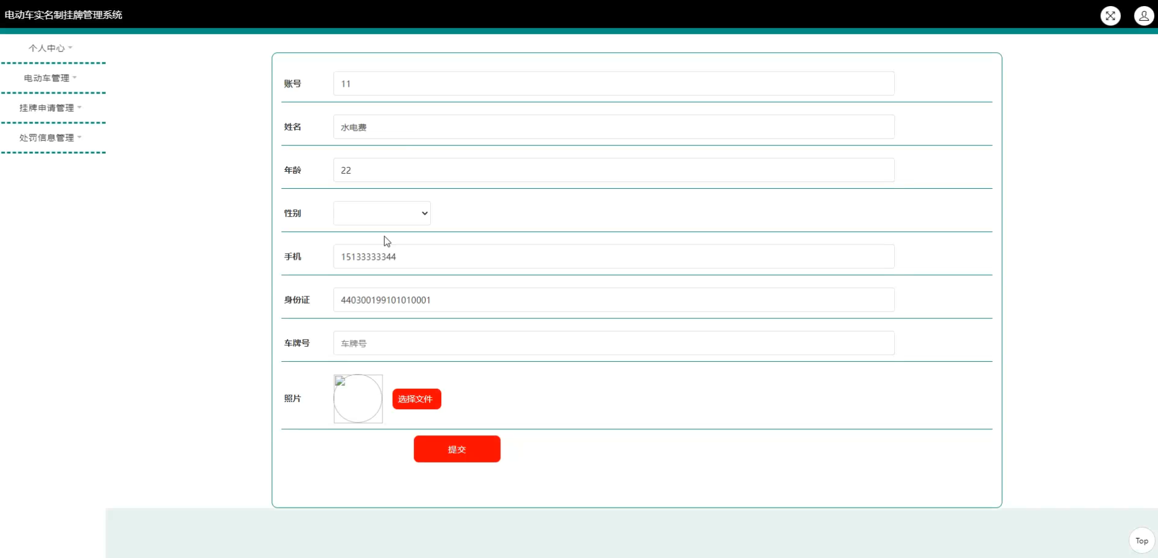Submit the form with 提交 button
Image resolution: width=1158 pixels, height=558 pixels.
[x=457, y=449]
